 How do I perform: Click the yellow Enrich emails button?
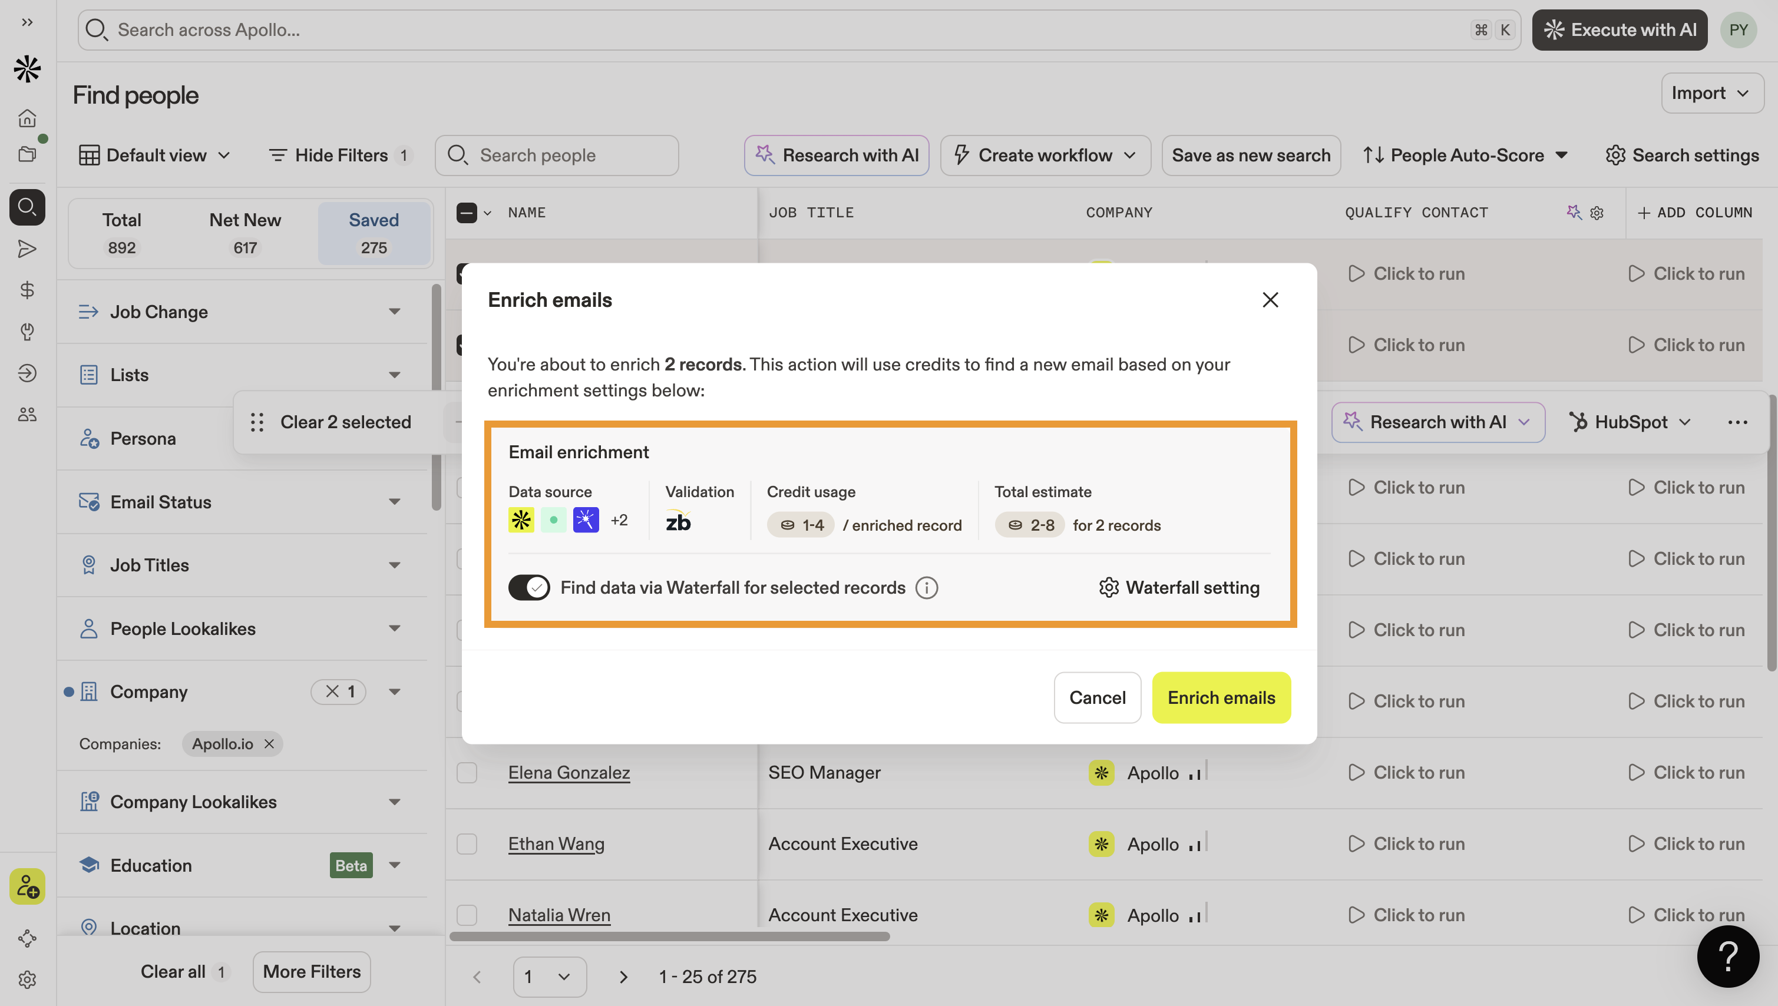tap(1221, 698)
